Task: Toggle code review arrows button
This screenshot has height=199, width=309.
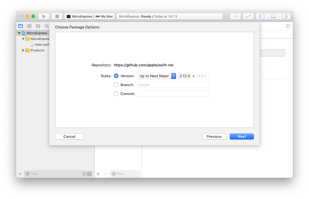Action: (248, 16)
